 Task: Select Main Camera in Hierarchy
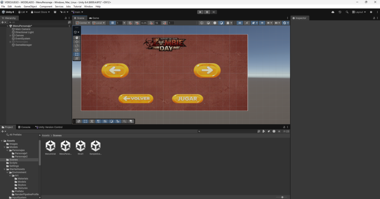click(23, 29)
